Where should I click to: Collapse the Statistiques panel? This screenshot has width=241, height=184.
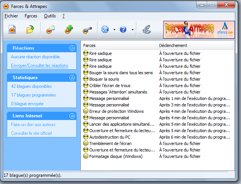tap(72, 78)
